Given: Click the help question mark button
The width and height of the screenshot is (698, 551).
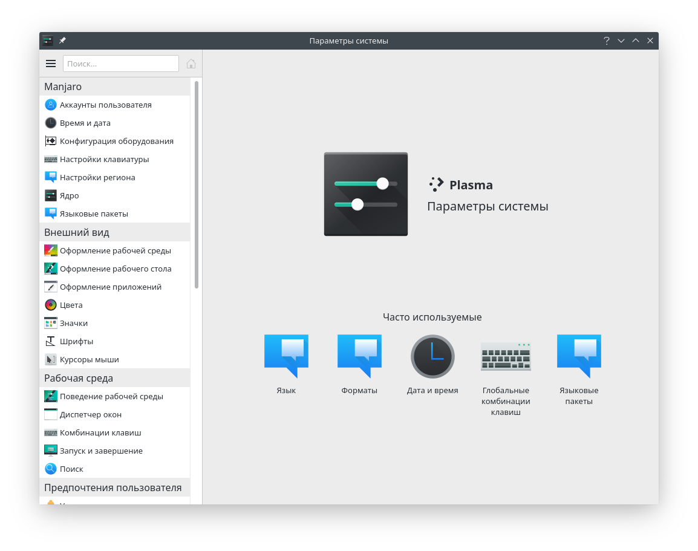Looking at the screenshot, I should pos(607,41).
